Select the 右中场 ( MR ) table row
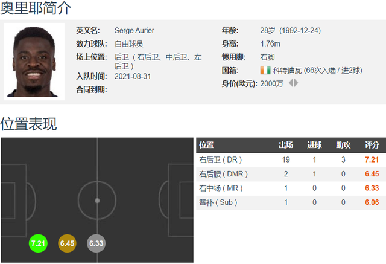This screenshot has width=386, height=264. point(291,188)
